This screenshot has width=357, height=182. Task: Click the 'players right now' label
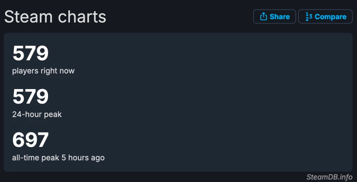tap(43, 71)
